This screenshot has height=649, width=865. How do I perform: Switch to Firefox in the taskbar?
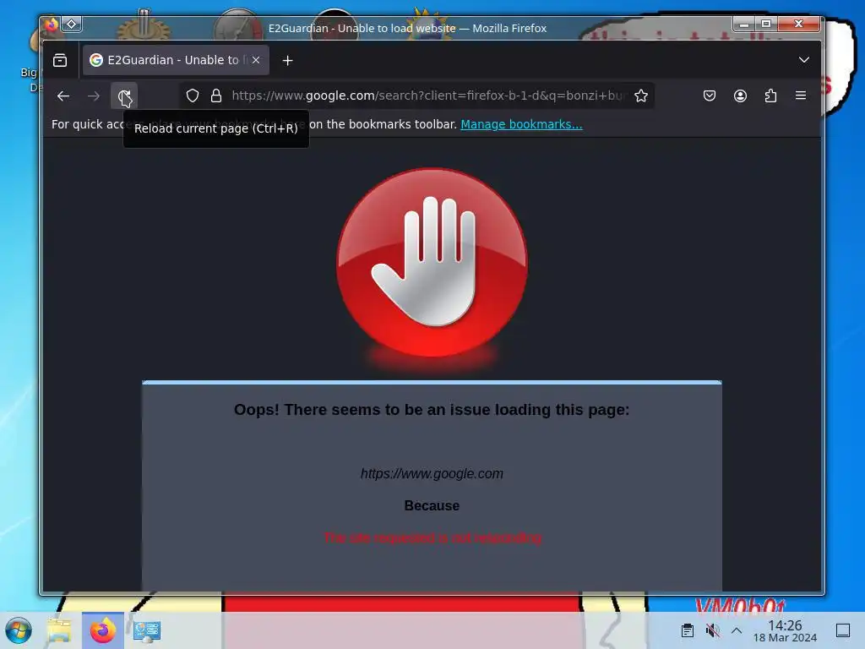tap(102, 630)
